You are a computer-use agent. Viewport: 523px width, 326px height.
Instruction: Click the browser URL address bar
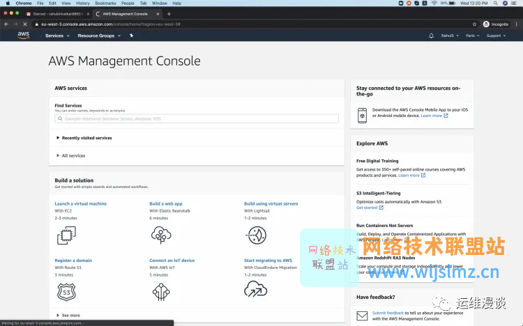(255, 24)
